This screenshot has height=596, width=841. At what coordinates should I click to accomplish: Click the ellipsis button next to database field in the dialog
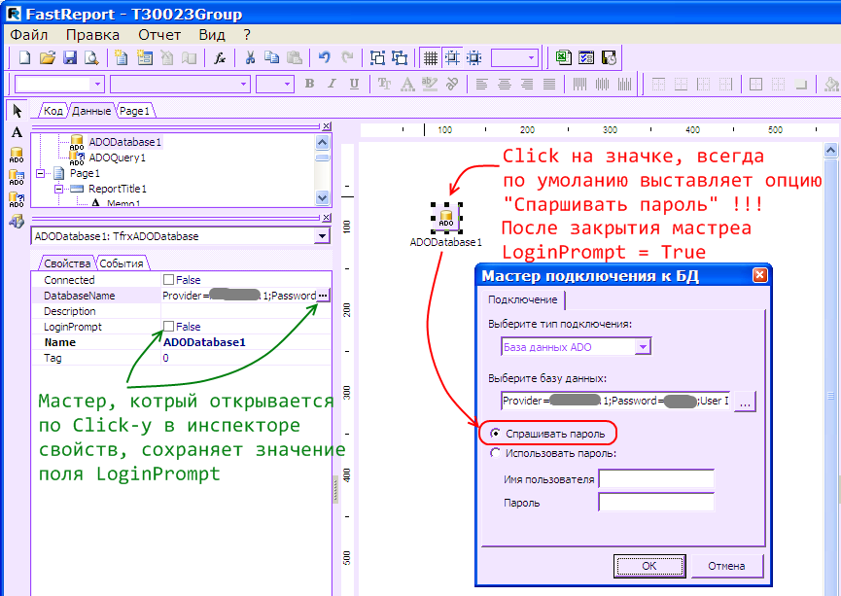tap(745, 401)
